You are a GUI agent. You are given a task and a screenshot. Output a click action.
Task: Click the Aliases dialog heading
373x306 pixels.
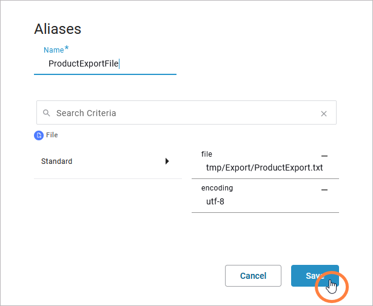[58, 29]
